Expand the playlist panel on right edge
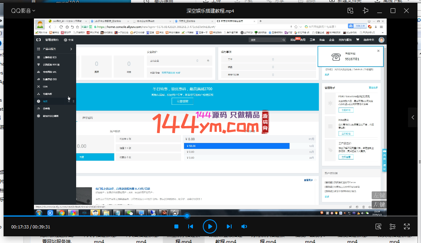421x243 pixels. [413, 117]
